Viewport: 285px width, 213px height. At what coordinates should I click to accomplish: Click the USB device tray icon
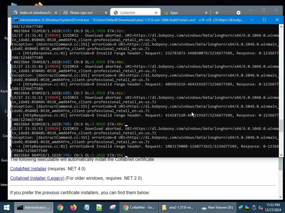[x=254, y=207]
